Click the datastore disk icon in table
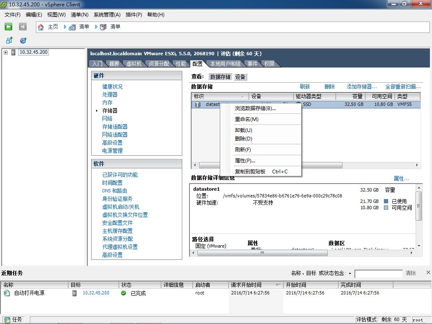 pyautogui.click(x=198, y=105)
